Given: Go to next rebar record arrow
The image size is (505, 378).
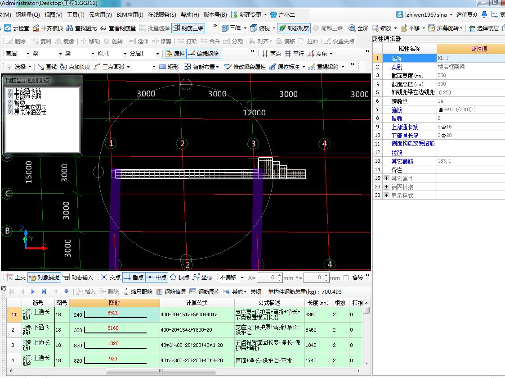Looking at the screenshot, I should click(32, 291).
